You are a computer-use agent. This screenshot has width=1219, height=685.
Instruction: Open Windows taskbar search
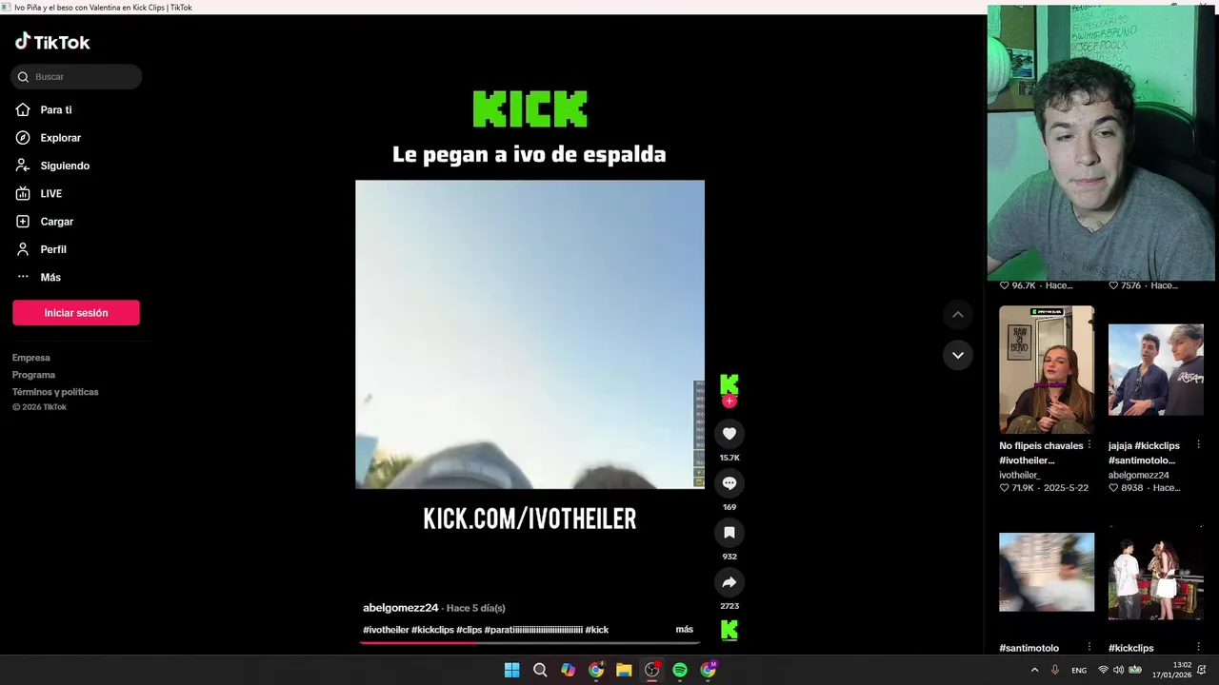(540, 670)
